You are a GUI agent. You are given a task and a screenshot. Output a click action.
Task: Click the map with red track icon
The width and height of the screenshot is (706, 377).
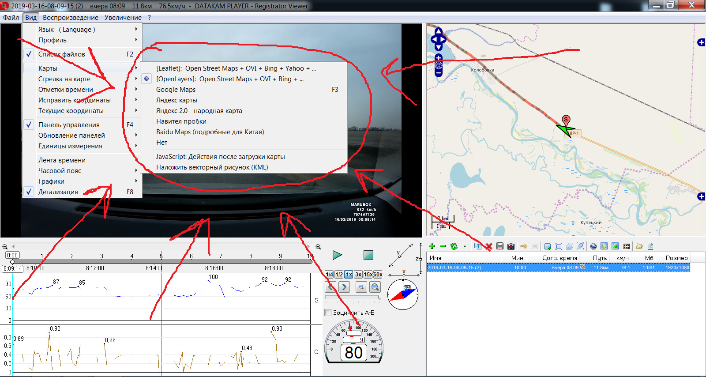pos(604,246)
